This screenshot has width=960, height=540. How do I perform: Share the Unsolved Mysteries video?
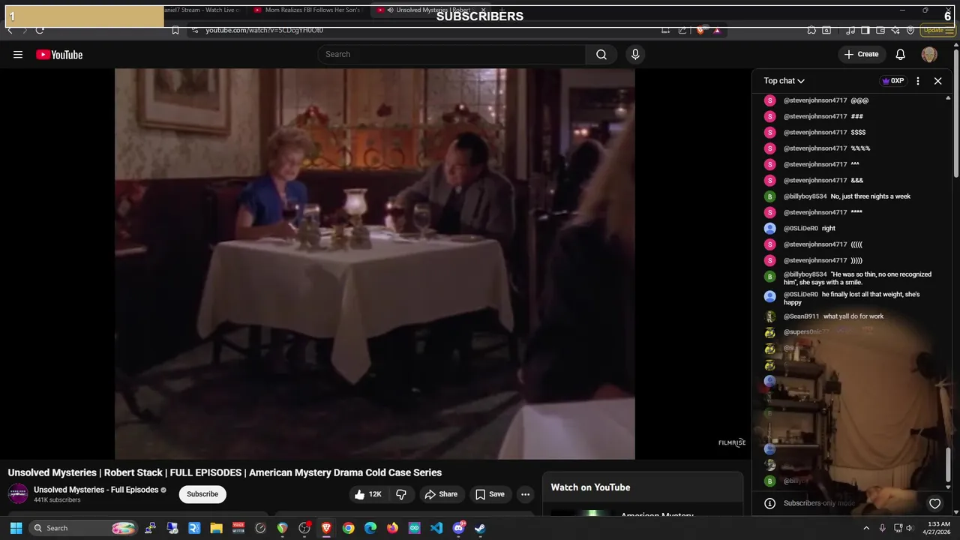(x=440, y=494)
